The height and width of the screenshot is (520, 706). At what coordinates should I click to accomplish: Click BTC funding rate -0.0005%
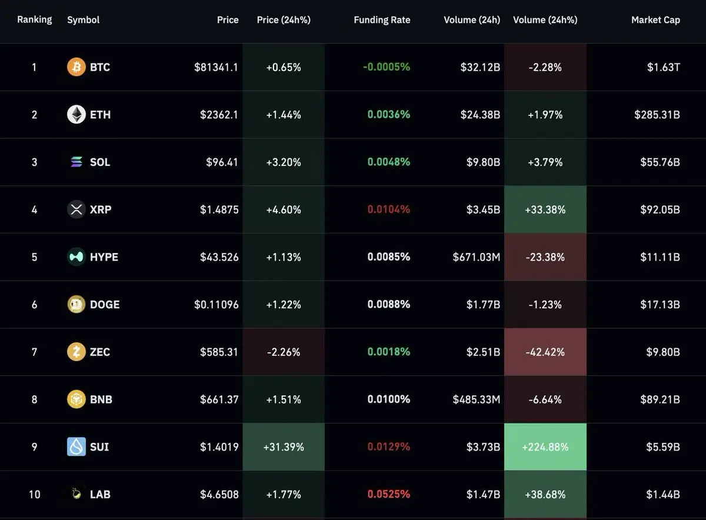pyautogui.click(x=387, y=67)
